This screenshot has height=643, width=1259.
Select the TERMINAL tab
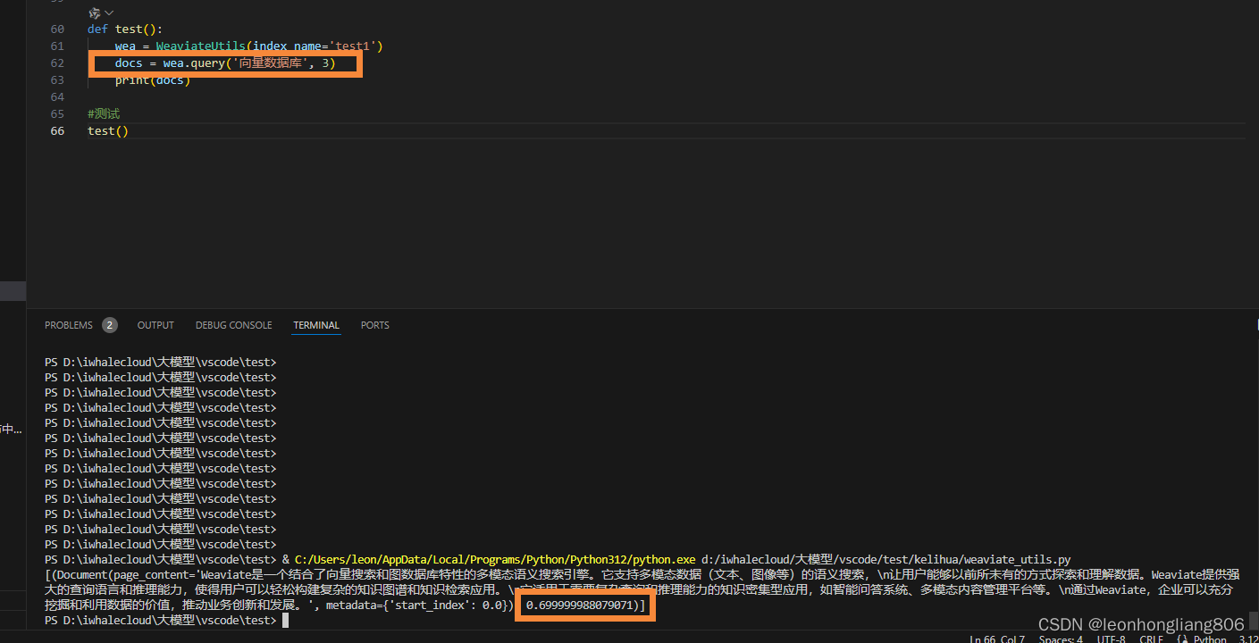(x=316, y=325)
